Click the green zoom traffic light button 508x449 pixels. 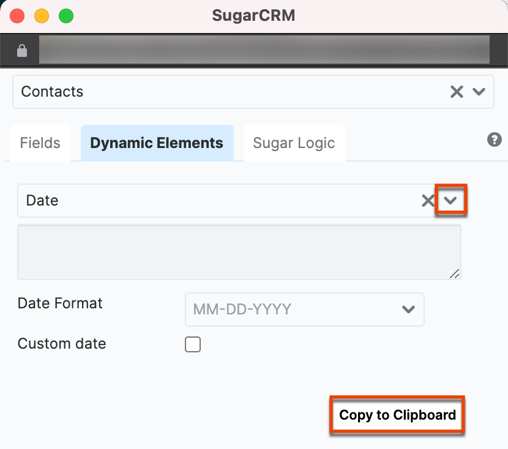[66, 16]
